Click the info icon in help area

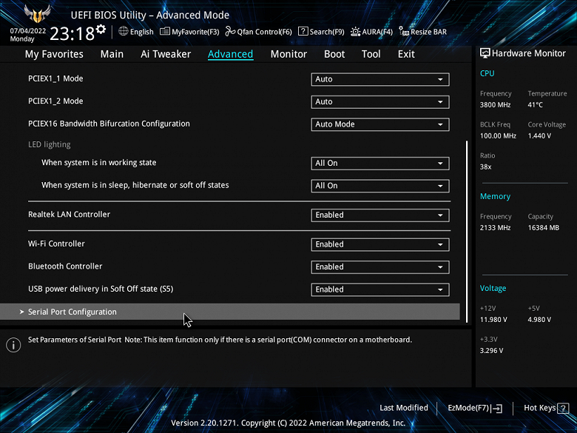[13, 345]
